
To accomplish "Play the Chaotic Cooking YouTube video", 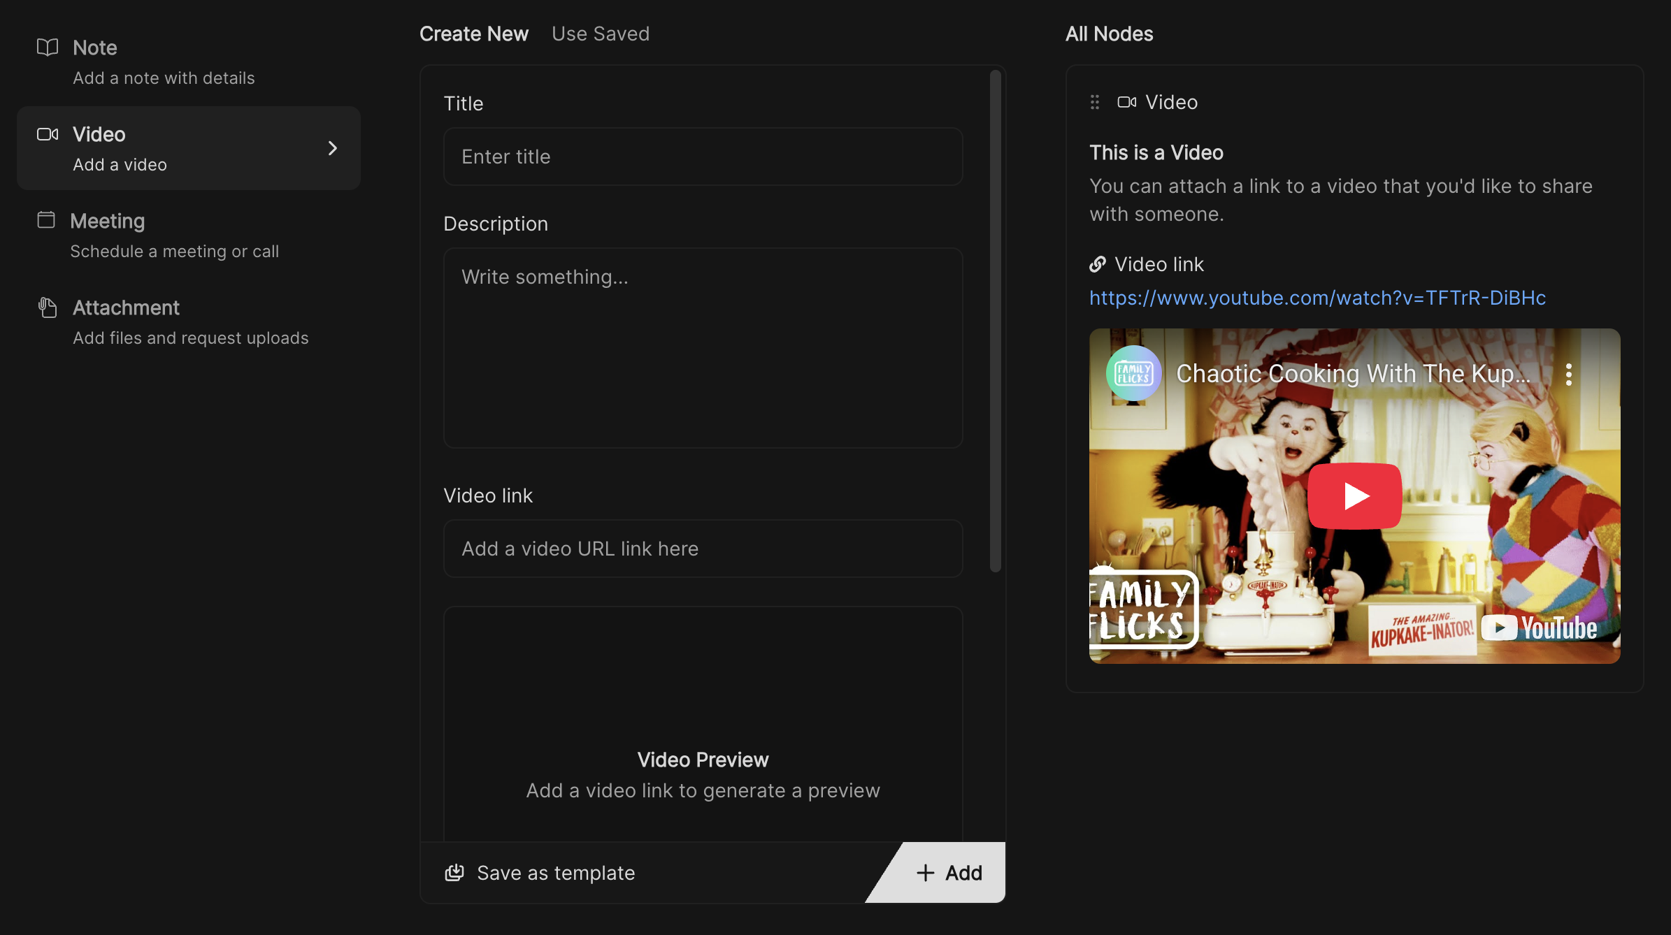I will coord(1354,496).
